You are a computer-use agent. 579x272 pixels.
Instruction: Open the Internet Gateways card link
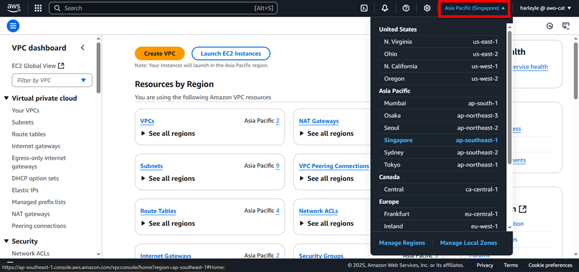click(x=166, y=255)
